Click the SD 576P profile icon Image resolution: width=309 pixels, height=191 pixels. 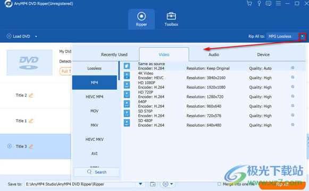pyautogui.click(x=127, y=113)
